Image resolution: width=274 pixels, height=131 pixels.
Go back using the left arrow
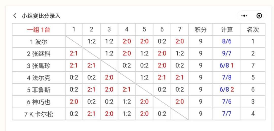(x=15, y=16)
